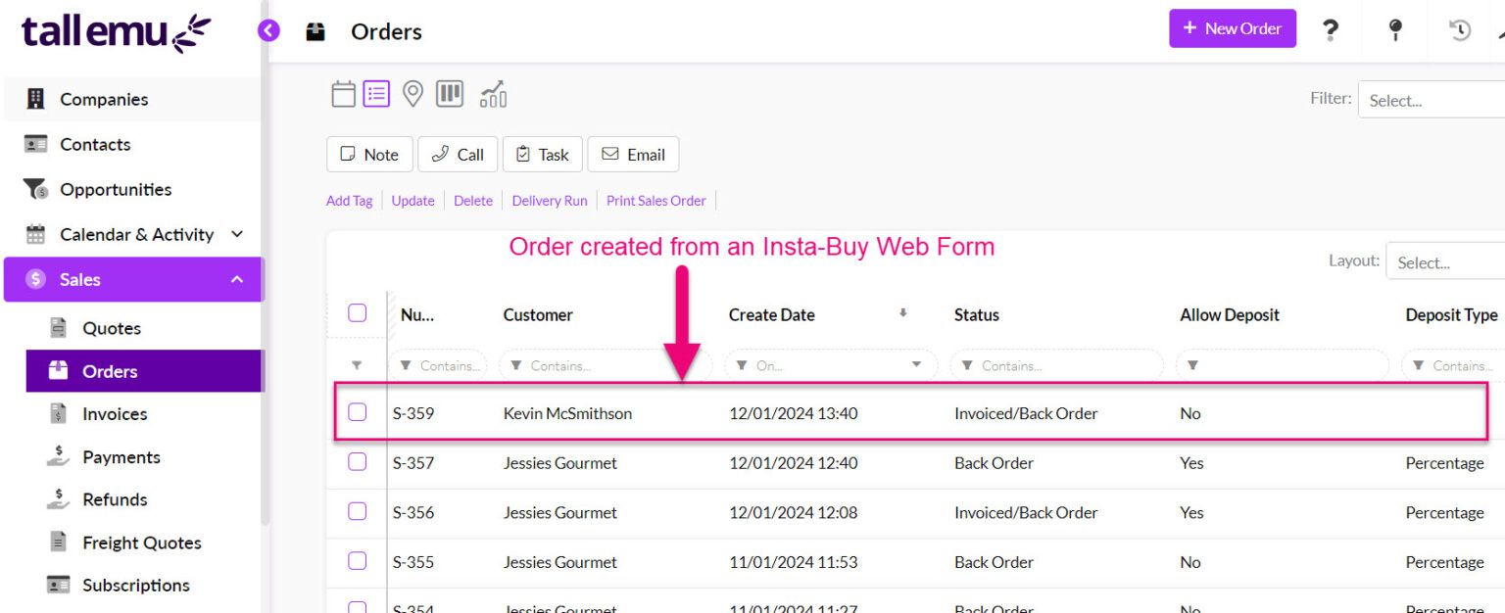1505x613 pixels.
Task: Switch to calendar view of orders
Action: (x=343, y=93)
